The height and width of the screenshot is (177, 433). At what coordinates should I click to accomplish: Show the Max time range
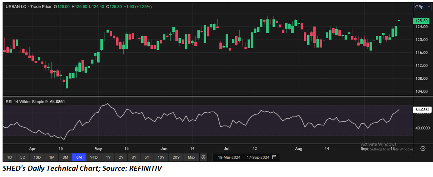(192, 158)
